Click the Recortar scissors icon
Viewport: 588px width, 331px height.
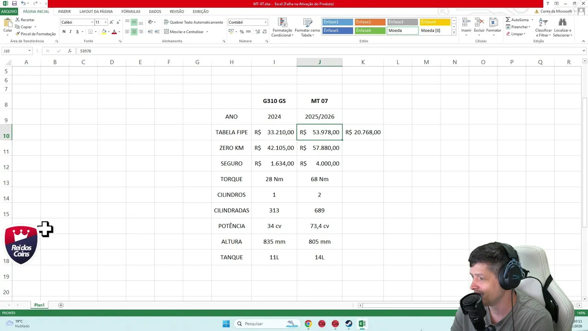coord(17,20)
